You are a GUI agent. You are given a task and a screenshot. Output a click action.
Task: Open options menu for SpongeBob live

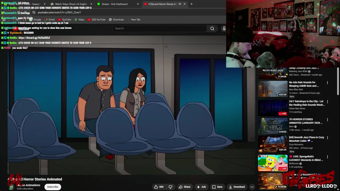click(327, 157)
